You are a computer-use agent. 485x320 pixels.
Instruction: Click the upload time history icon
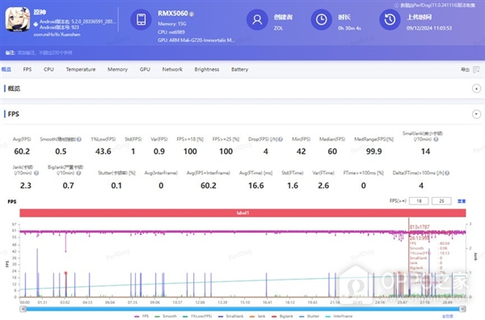(390, 19)
